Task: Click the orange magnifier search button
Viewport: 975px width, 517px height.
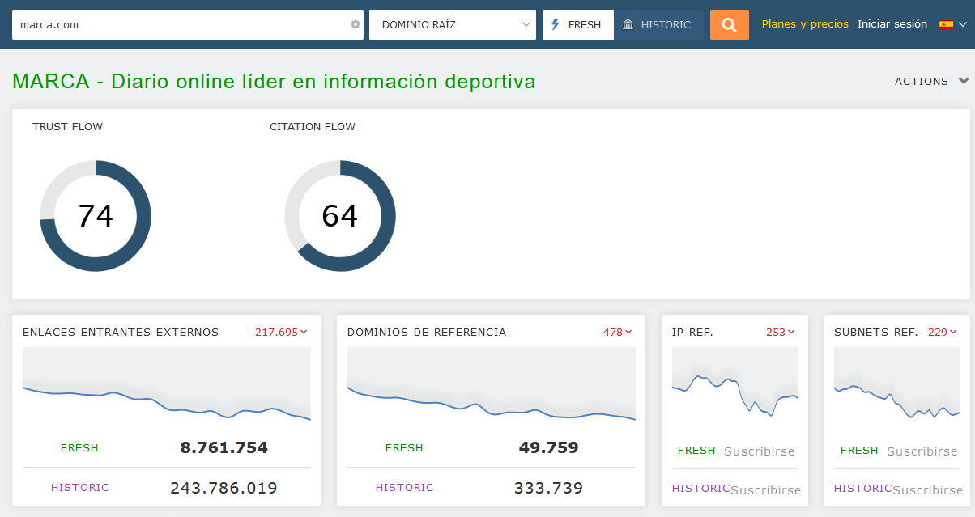Action: pos(730,24)
